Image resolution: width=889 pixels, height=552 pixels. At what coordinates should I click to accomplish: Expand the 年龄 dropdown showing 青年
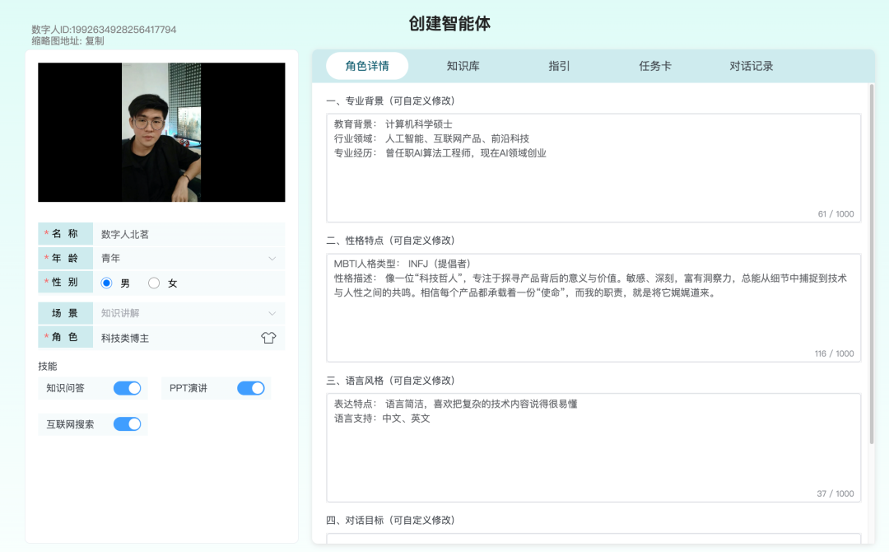[189, 259]
